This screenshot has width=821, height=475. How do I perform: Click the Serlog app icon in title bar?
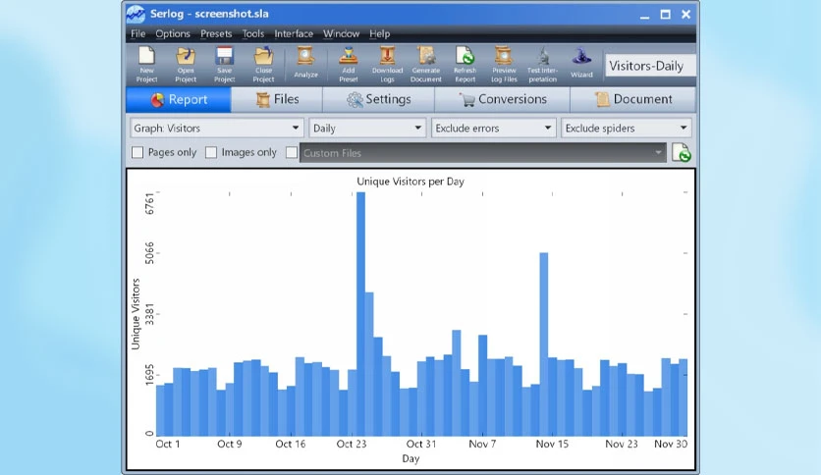click(x=136, y=14)
